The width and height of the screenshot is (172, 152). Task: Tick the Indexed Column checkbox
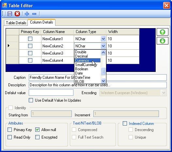pyautogui.click(x=125, y=123)
